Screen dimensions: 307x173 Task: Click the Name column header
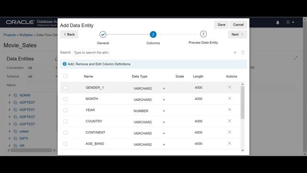point(88,76)
